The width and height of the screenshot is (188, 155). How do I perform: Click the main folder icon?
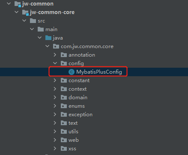pos(41,29)
